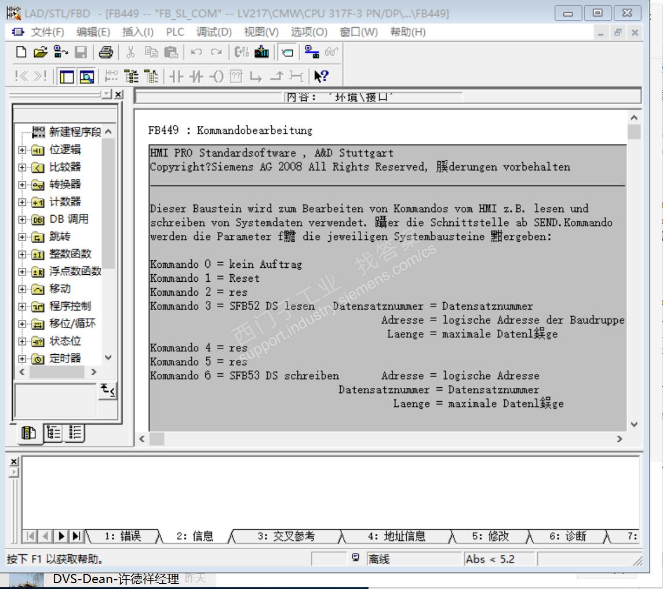This screenshot has height=589, width=663.
Task: Open the 编辑(E) menu
Action: click(93, 32)
